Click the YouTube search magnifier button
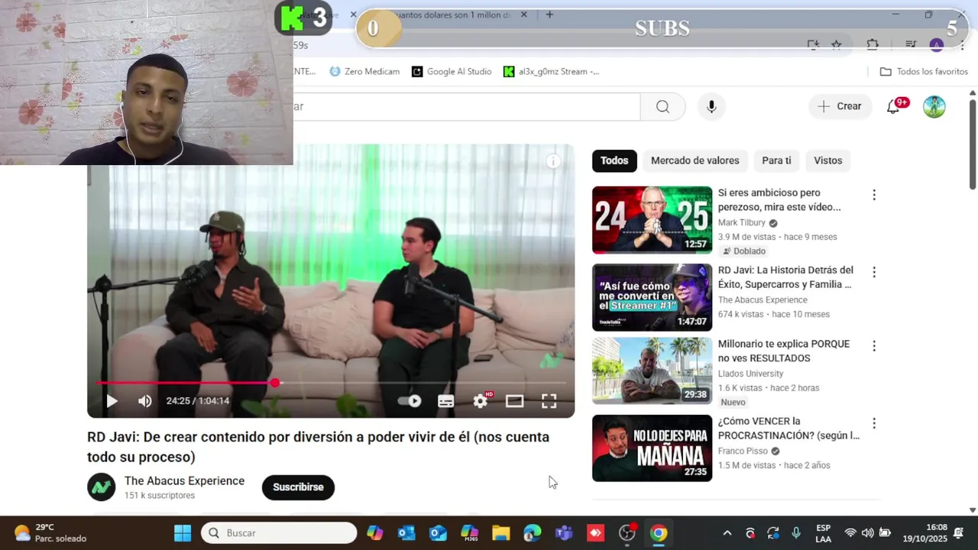 662,106
